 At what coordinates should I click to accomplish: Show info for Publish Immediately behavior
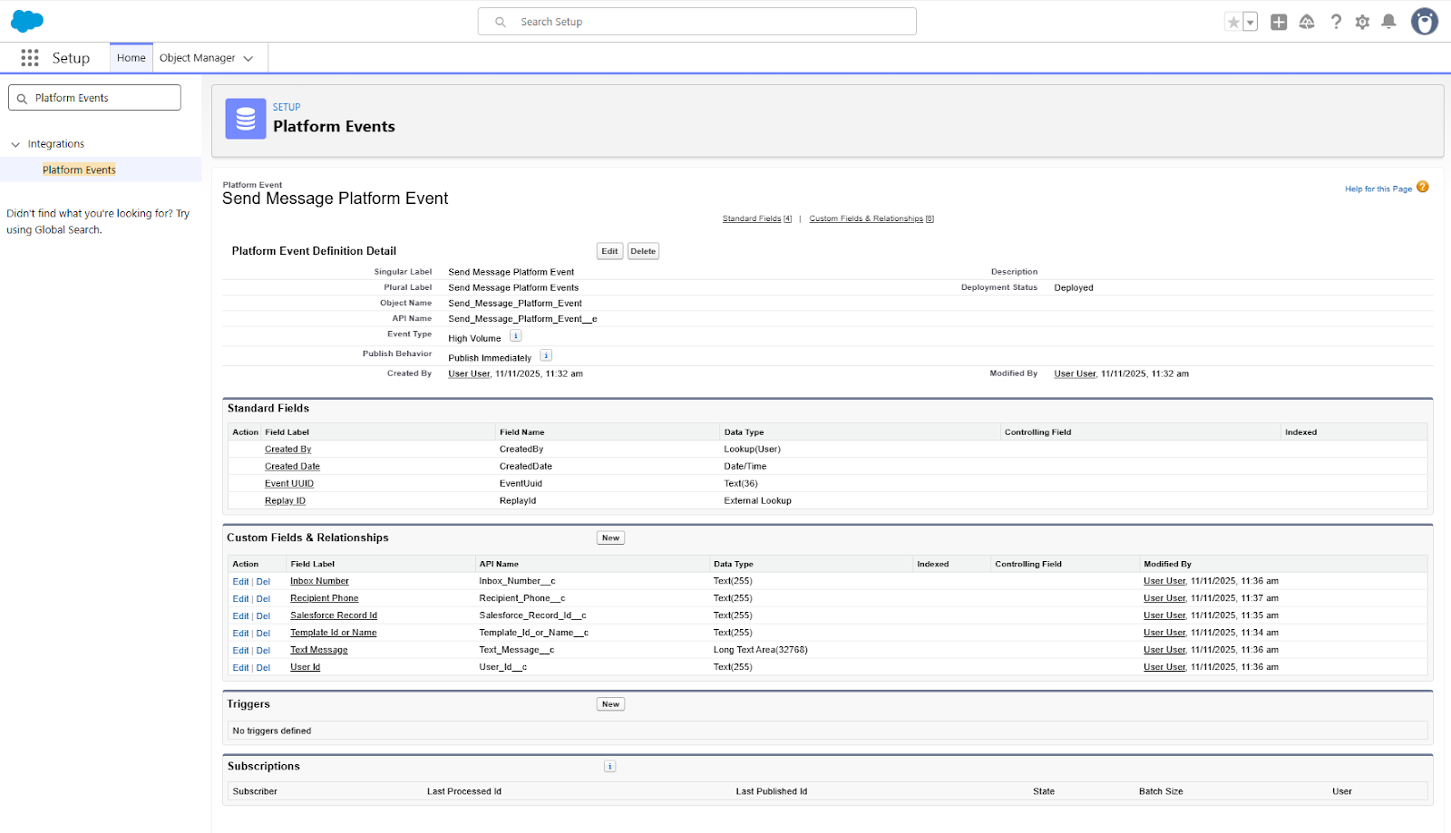[x=546, y=355]
